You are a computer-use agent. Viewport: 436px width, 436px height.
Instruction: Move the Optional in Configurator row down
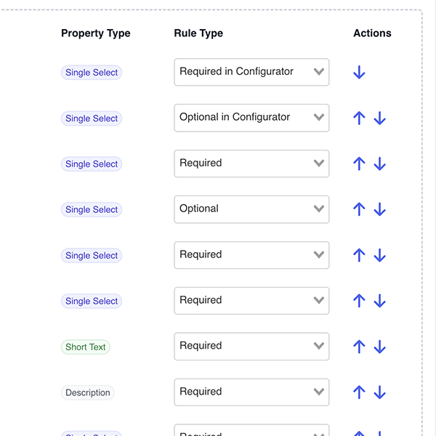379,118
